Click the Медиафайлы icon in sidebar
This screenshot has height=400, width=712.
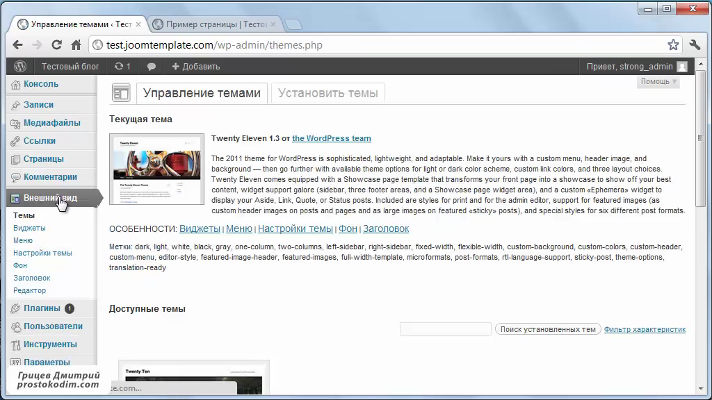click(x=15, y=123)
